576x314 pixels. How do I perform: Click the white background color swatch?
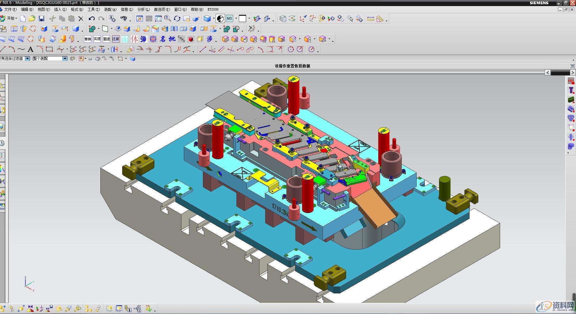pos(242,19)
